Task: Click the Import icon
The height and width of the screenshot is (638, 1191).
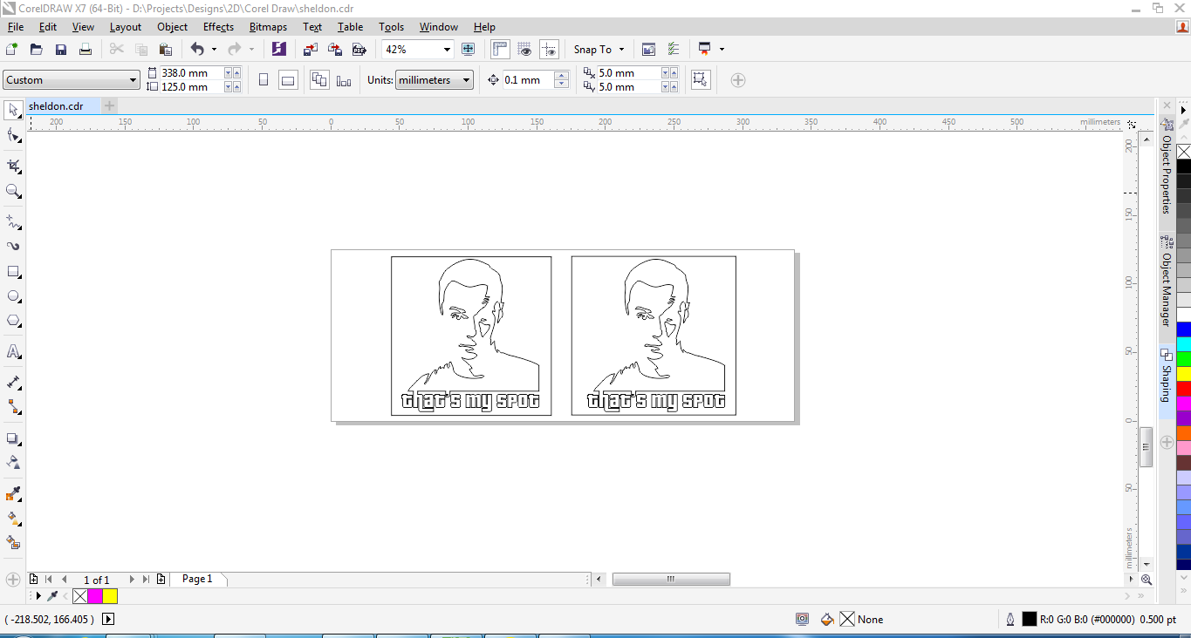Action: (311, 50)
